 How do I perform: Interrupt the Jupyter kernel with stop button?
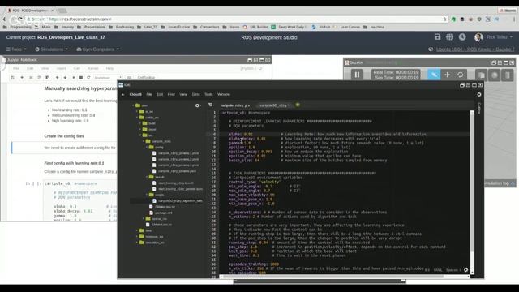pyautogui.click(x=81, y=78)
